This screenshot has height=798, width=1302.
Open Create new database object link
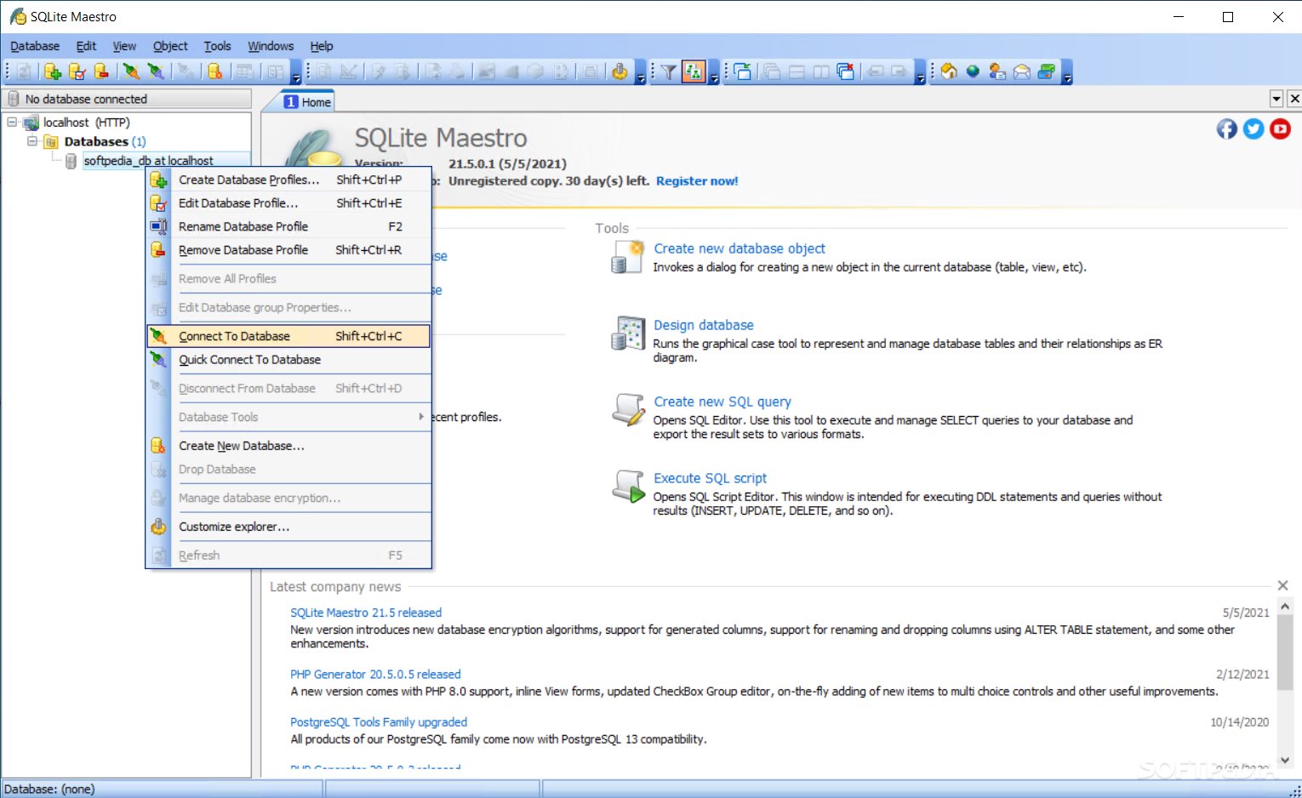pyautogui.click(x=740, y=248)
